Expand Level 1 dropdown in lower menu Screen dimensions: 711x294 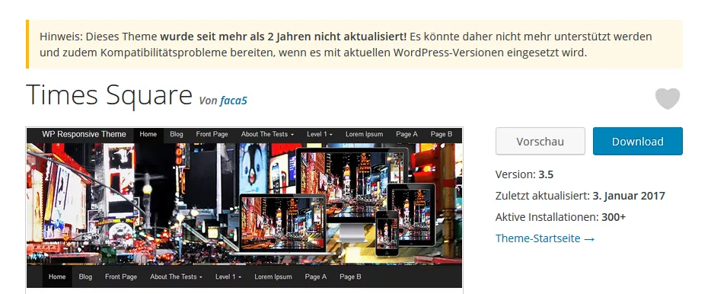click(x=228, y=276)
